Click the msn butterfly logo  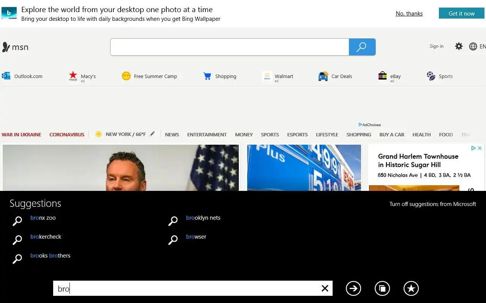tap(6, 47)
